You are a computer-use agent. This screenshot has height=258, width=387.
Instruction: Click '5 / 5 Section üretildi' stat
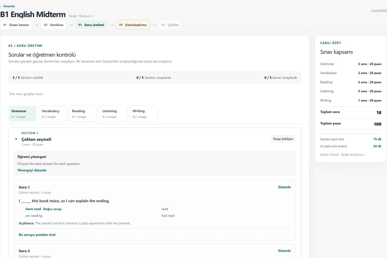coord(28,78)
